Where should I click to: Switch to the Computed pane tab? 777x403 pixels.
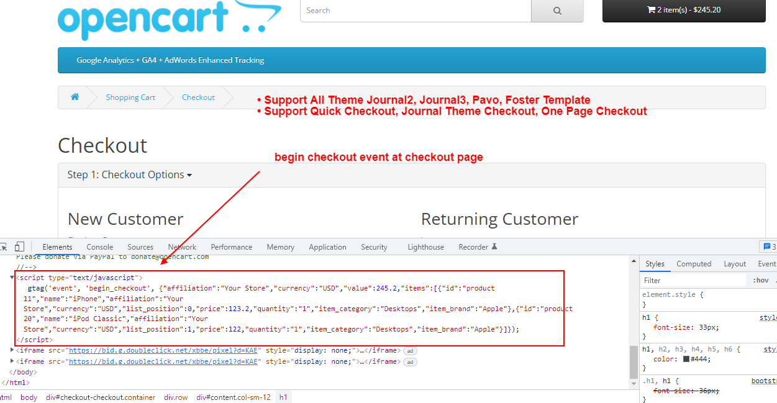pos(694,264)
